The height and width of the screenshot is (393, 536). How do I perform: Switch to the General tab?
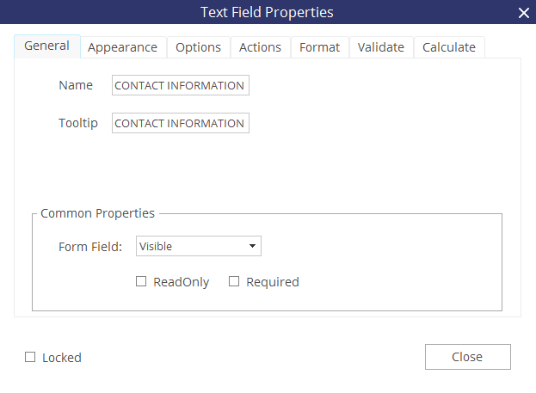coord(46,46)
